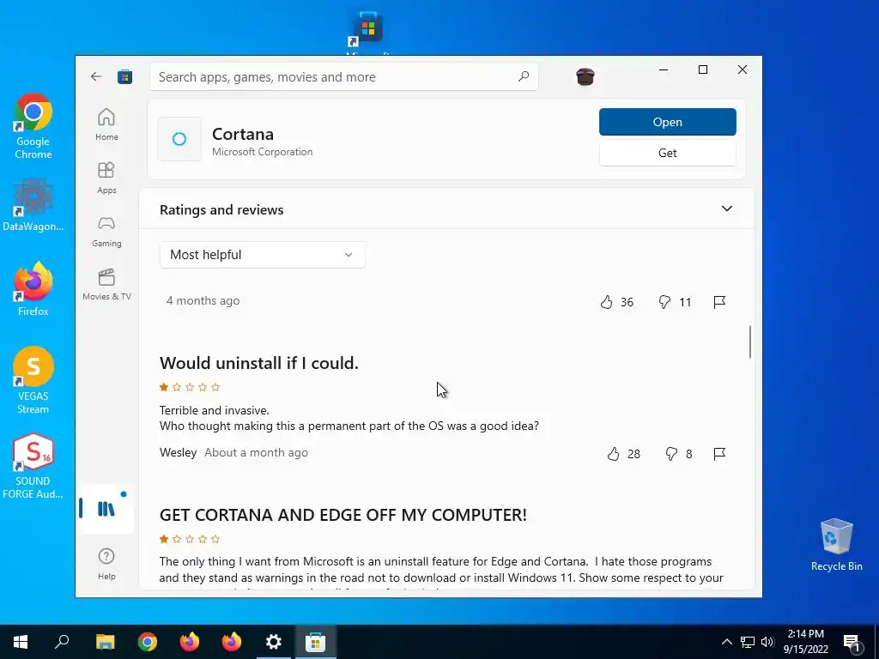Screen dimensions: 879x659
Task: Click the 'Would uninstall if I could.' title
Action: [259, 363]
